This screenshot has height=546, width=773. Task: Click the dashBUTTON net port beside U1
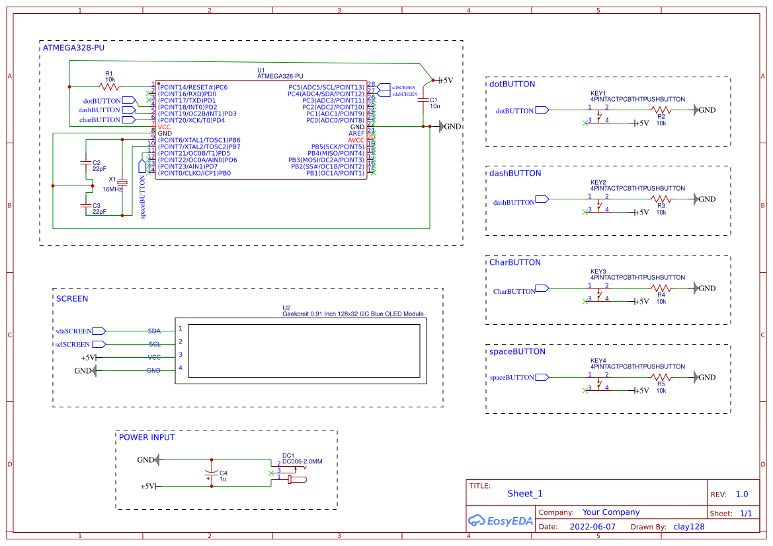point(129,110)
